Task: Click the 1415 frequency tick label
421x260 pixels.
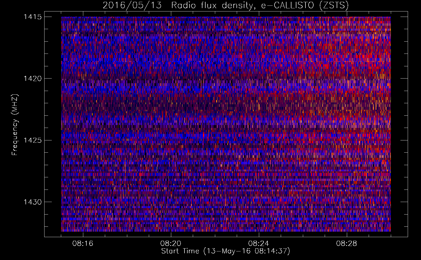Action: pos(33,17)
